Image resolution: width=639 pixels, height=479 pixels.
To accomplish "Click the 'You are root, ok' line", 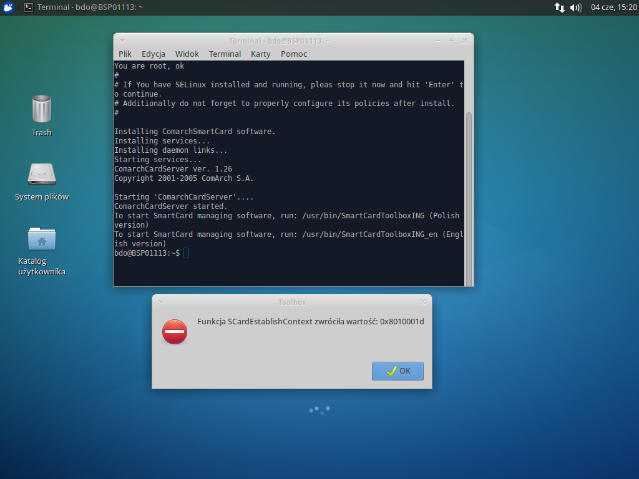I will tap(149, 66).
